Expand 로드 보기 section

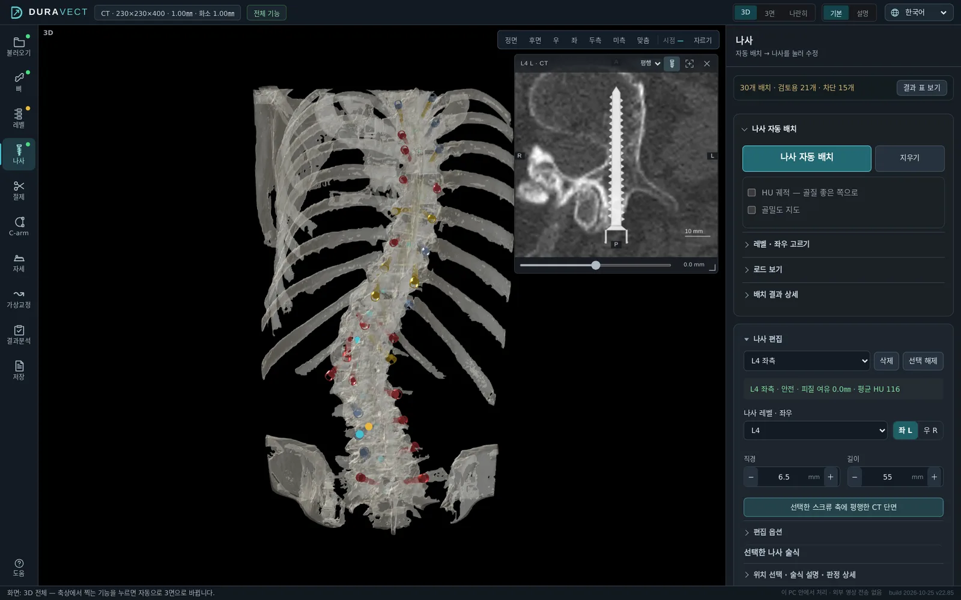pos(843,269)
